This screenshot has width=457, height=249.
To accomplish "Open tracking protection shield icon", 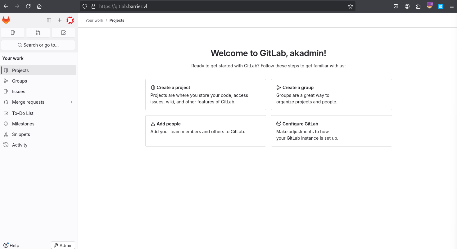I will pyautogui.click(x=85, y=6).
